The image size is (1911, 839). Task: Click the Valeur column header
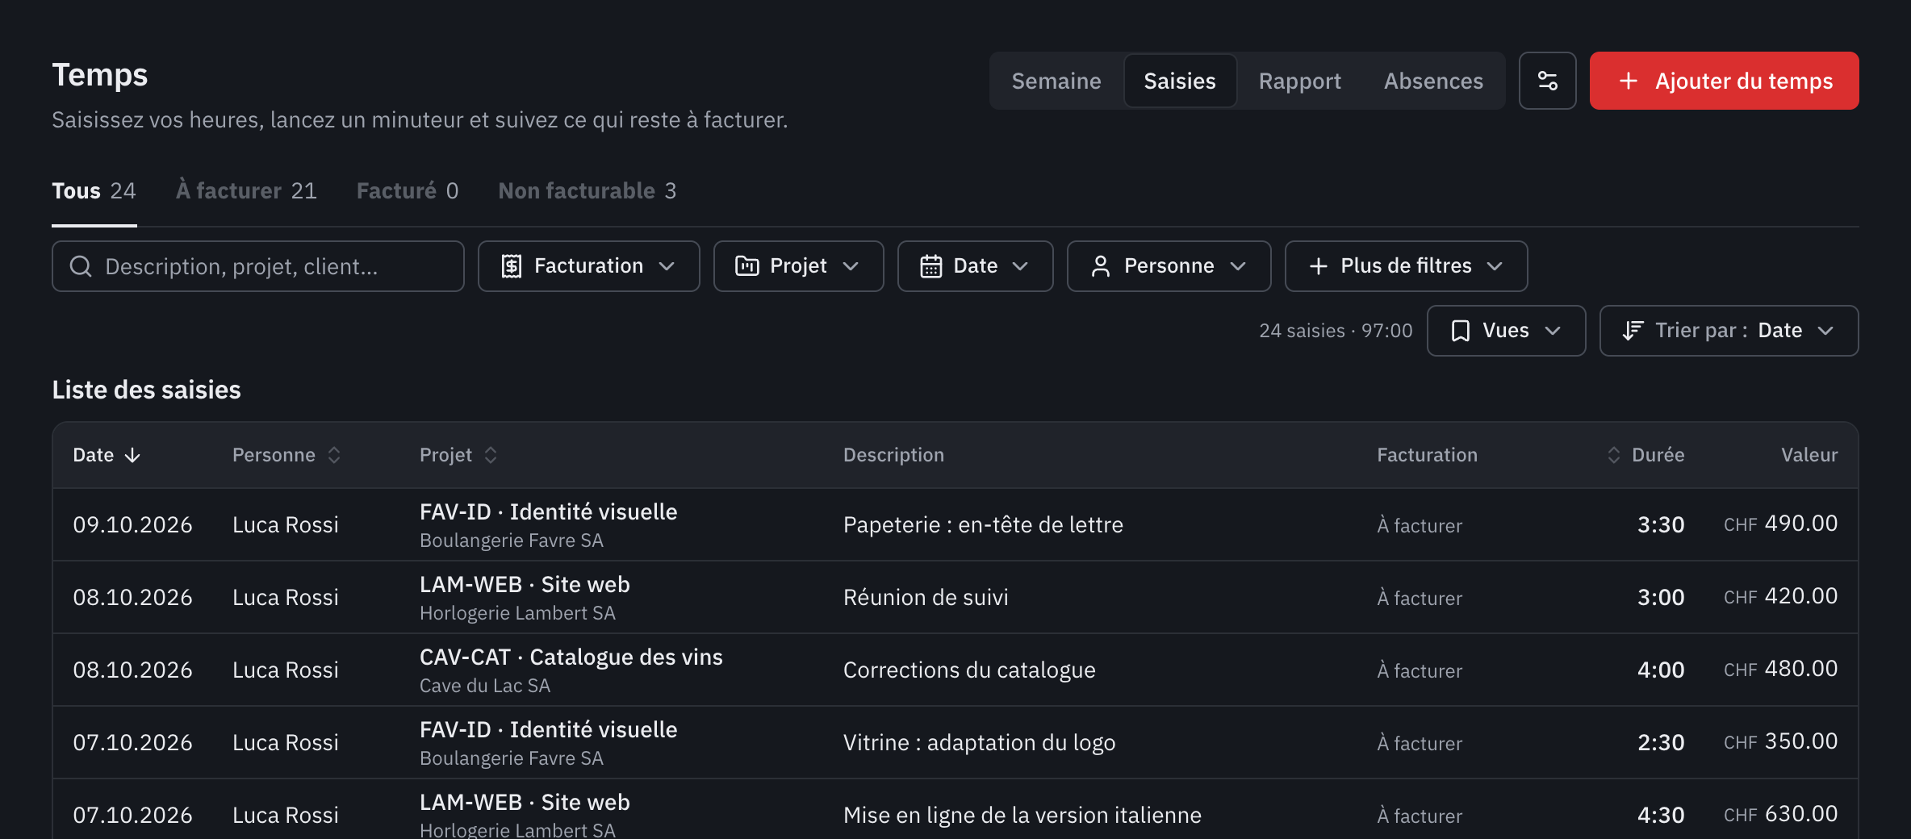point(1809,455)
